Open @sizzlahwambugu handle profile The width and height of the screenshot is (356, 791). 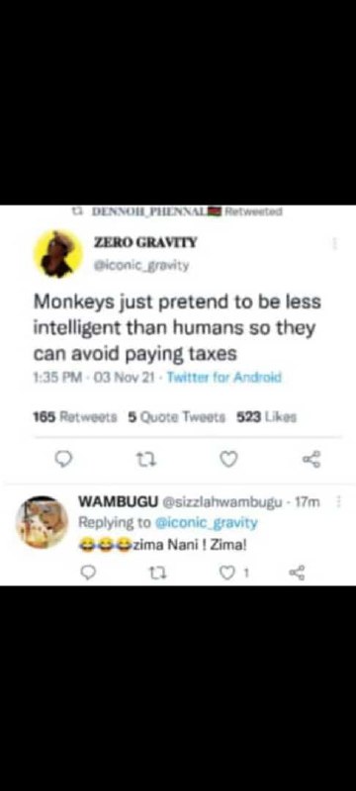tap(221, 502)
